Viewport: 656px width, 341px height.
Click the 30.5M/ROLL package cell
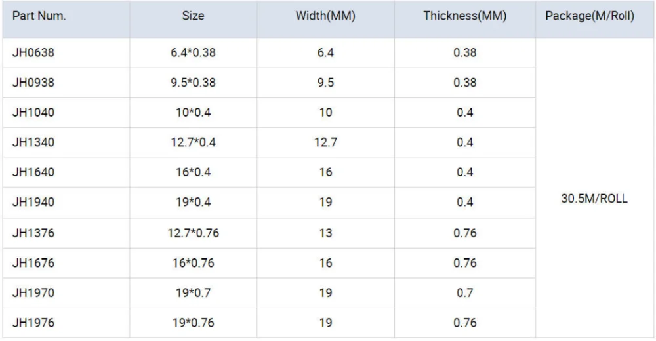[x=594, y=199]
